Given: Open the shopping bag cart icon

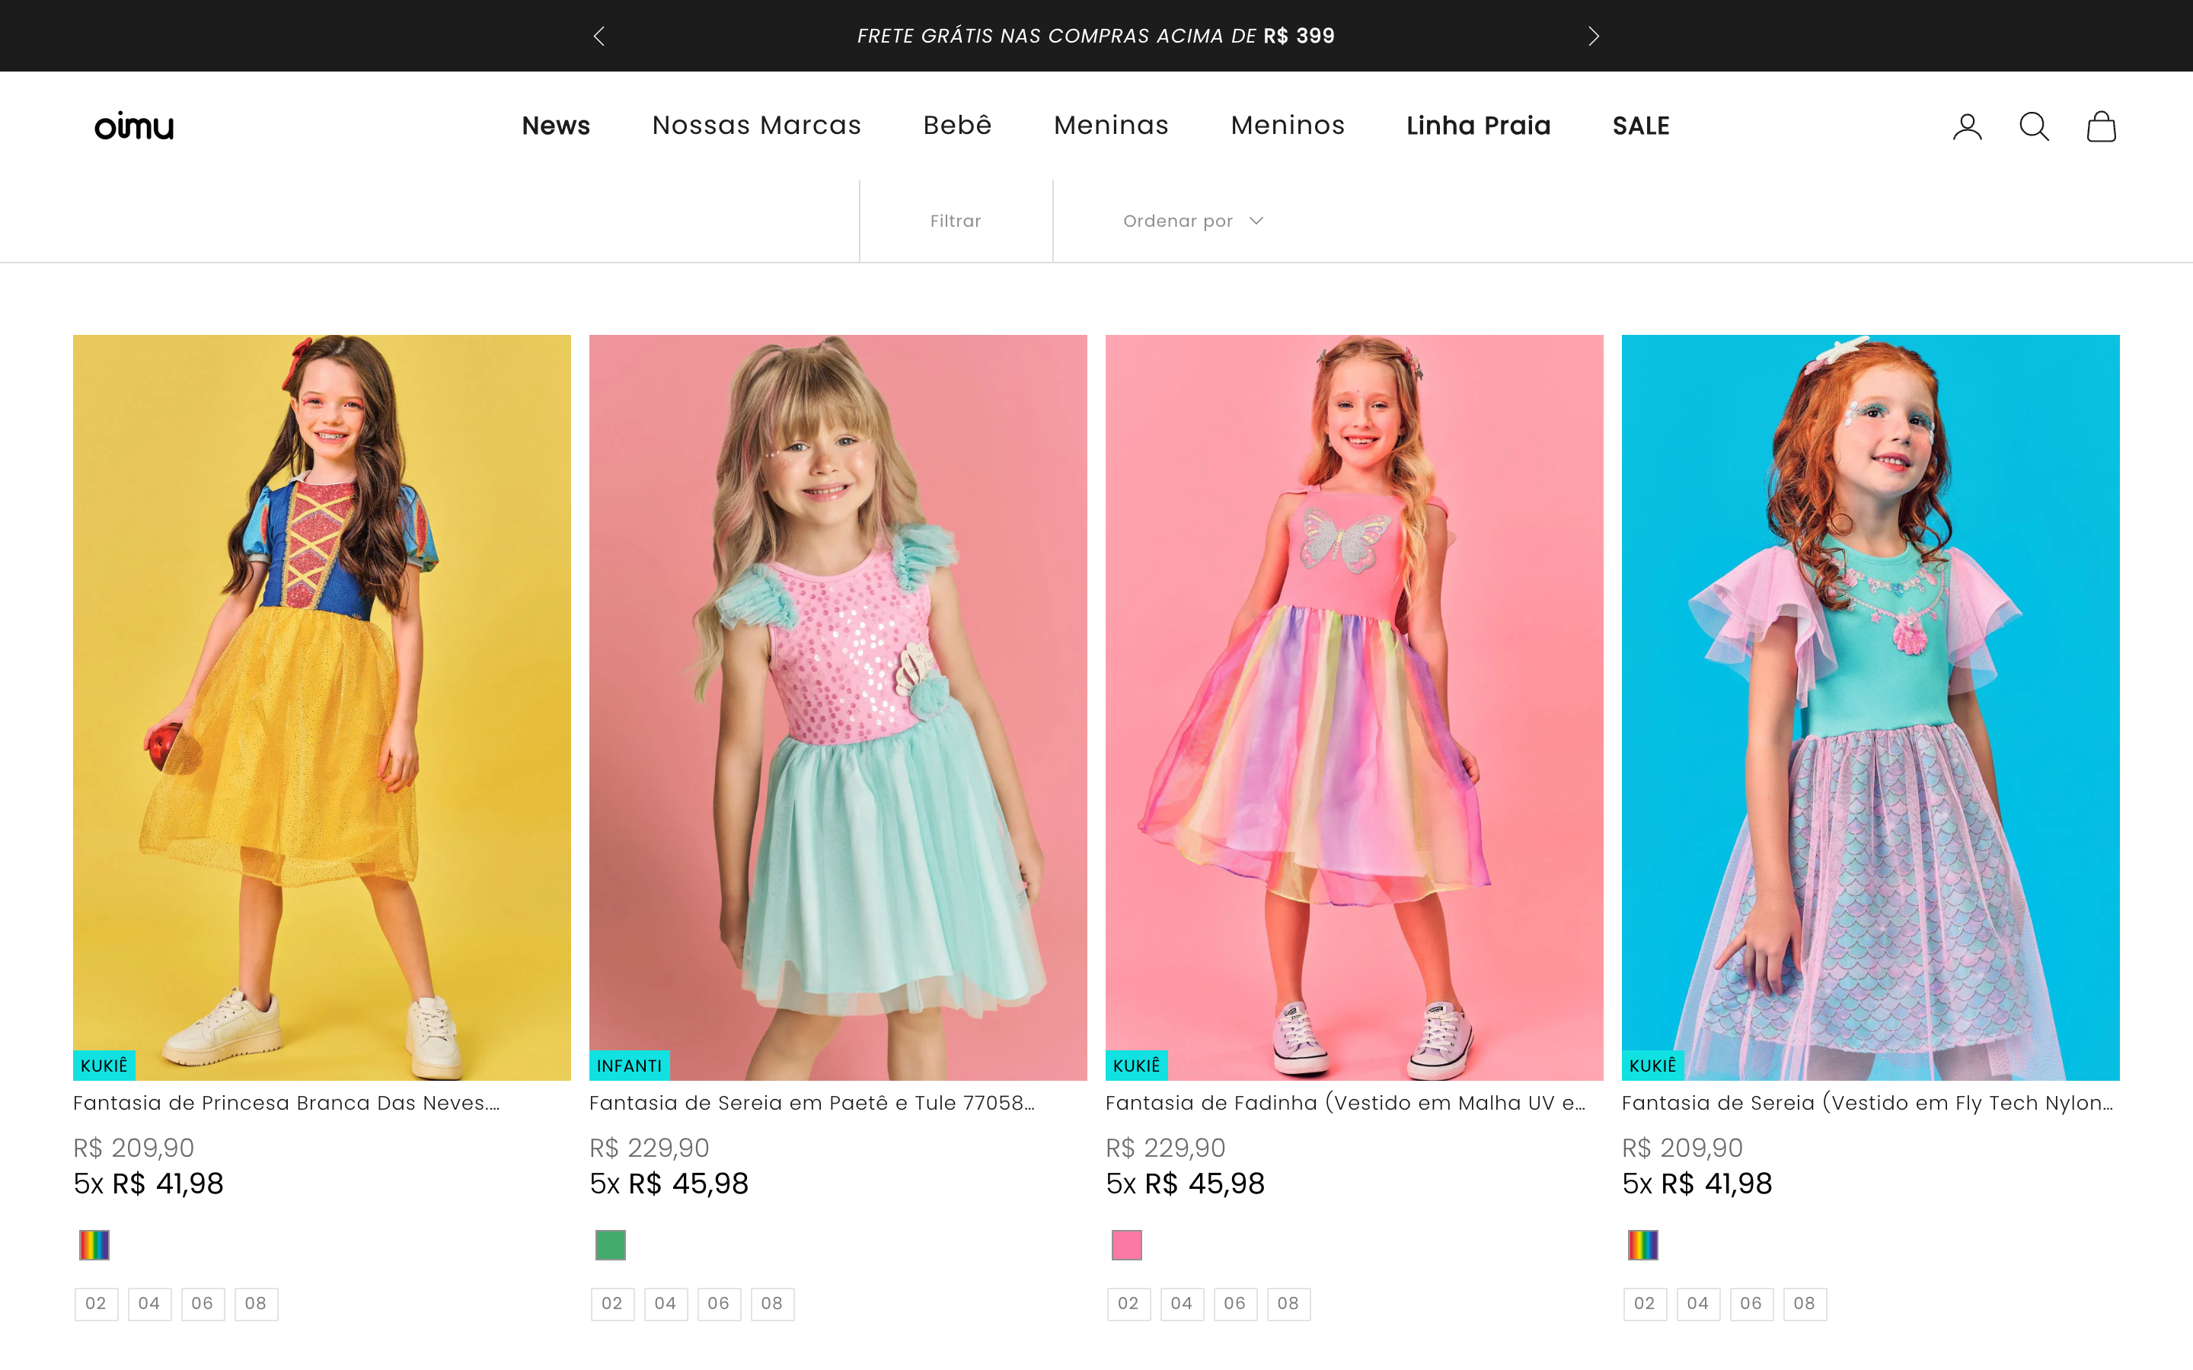Looking at the screenshot, I should (x=2101, y=127).
